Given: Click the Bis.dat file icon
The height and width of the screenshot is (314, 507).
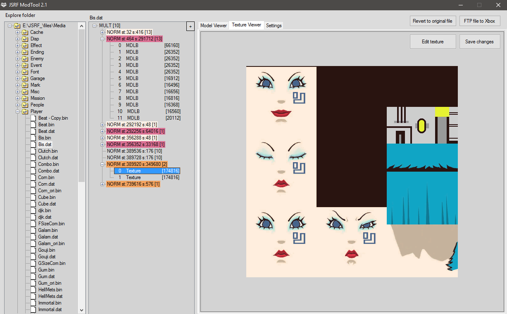Looking at the screenshot, I should 33,144.
